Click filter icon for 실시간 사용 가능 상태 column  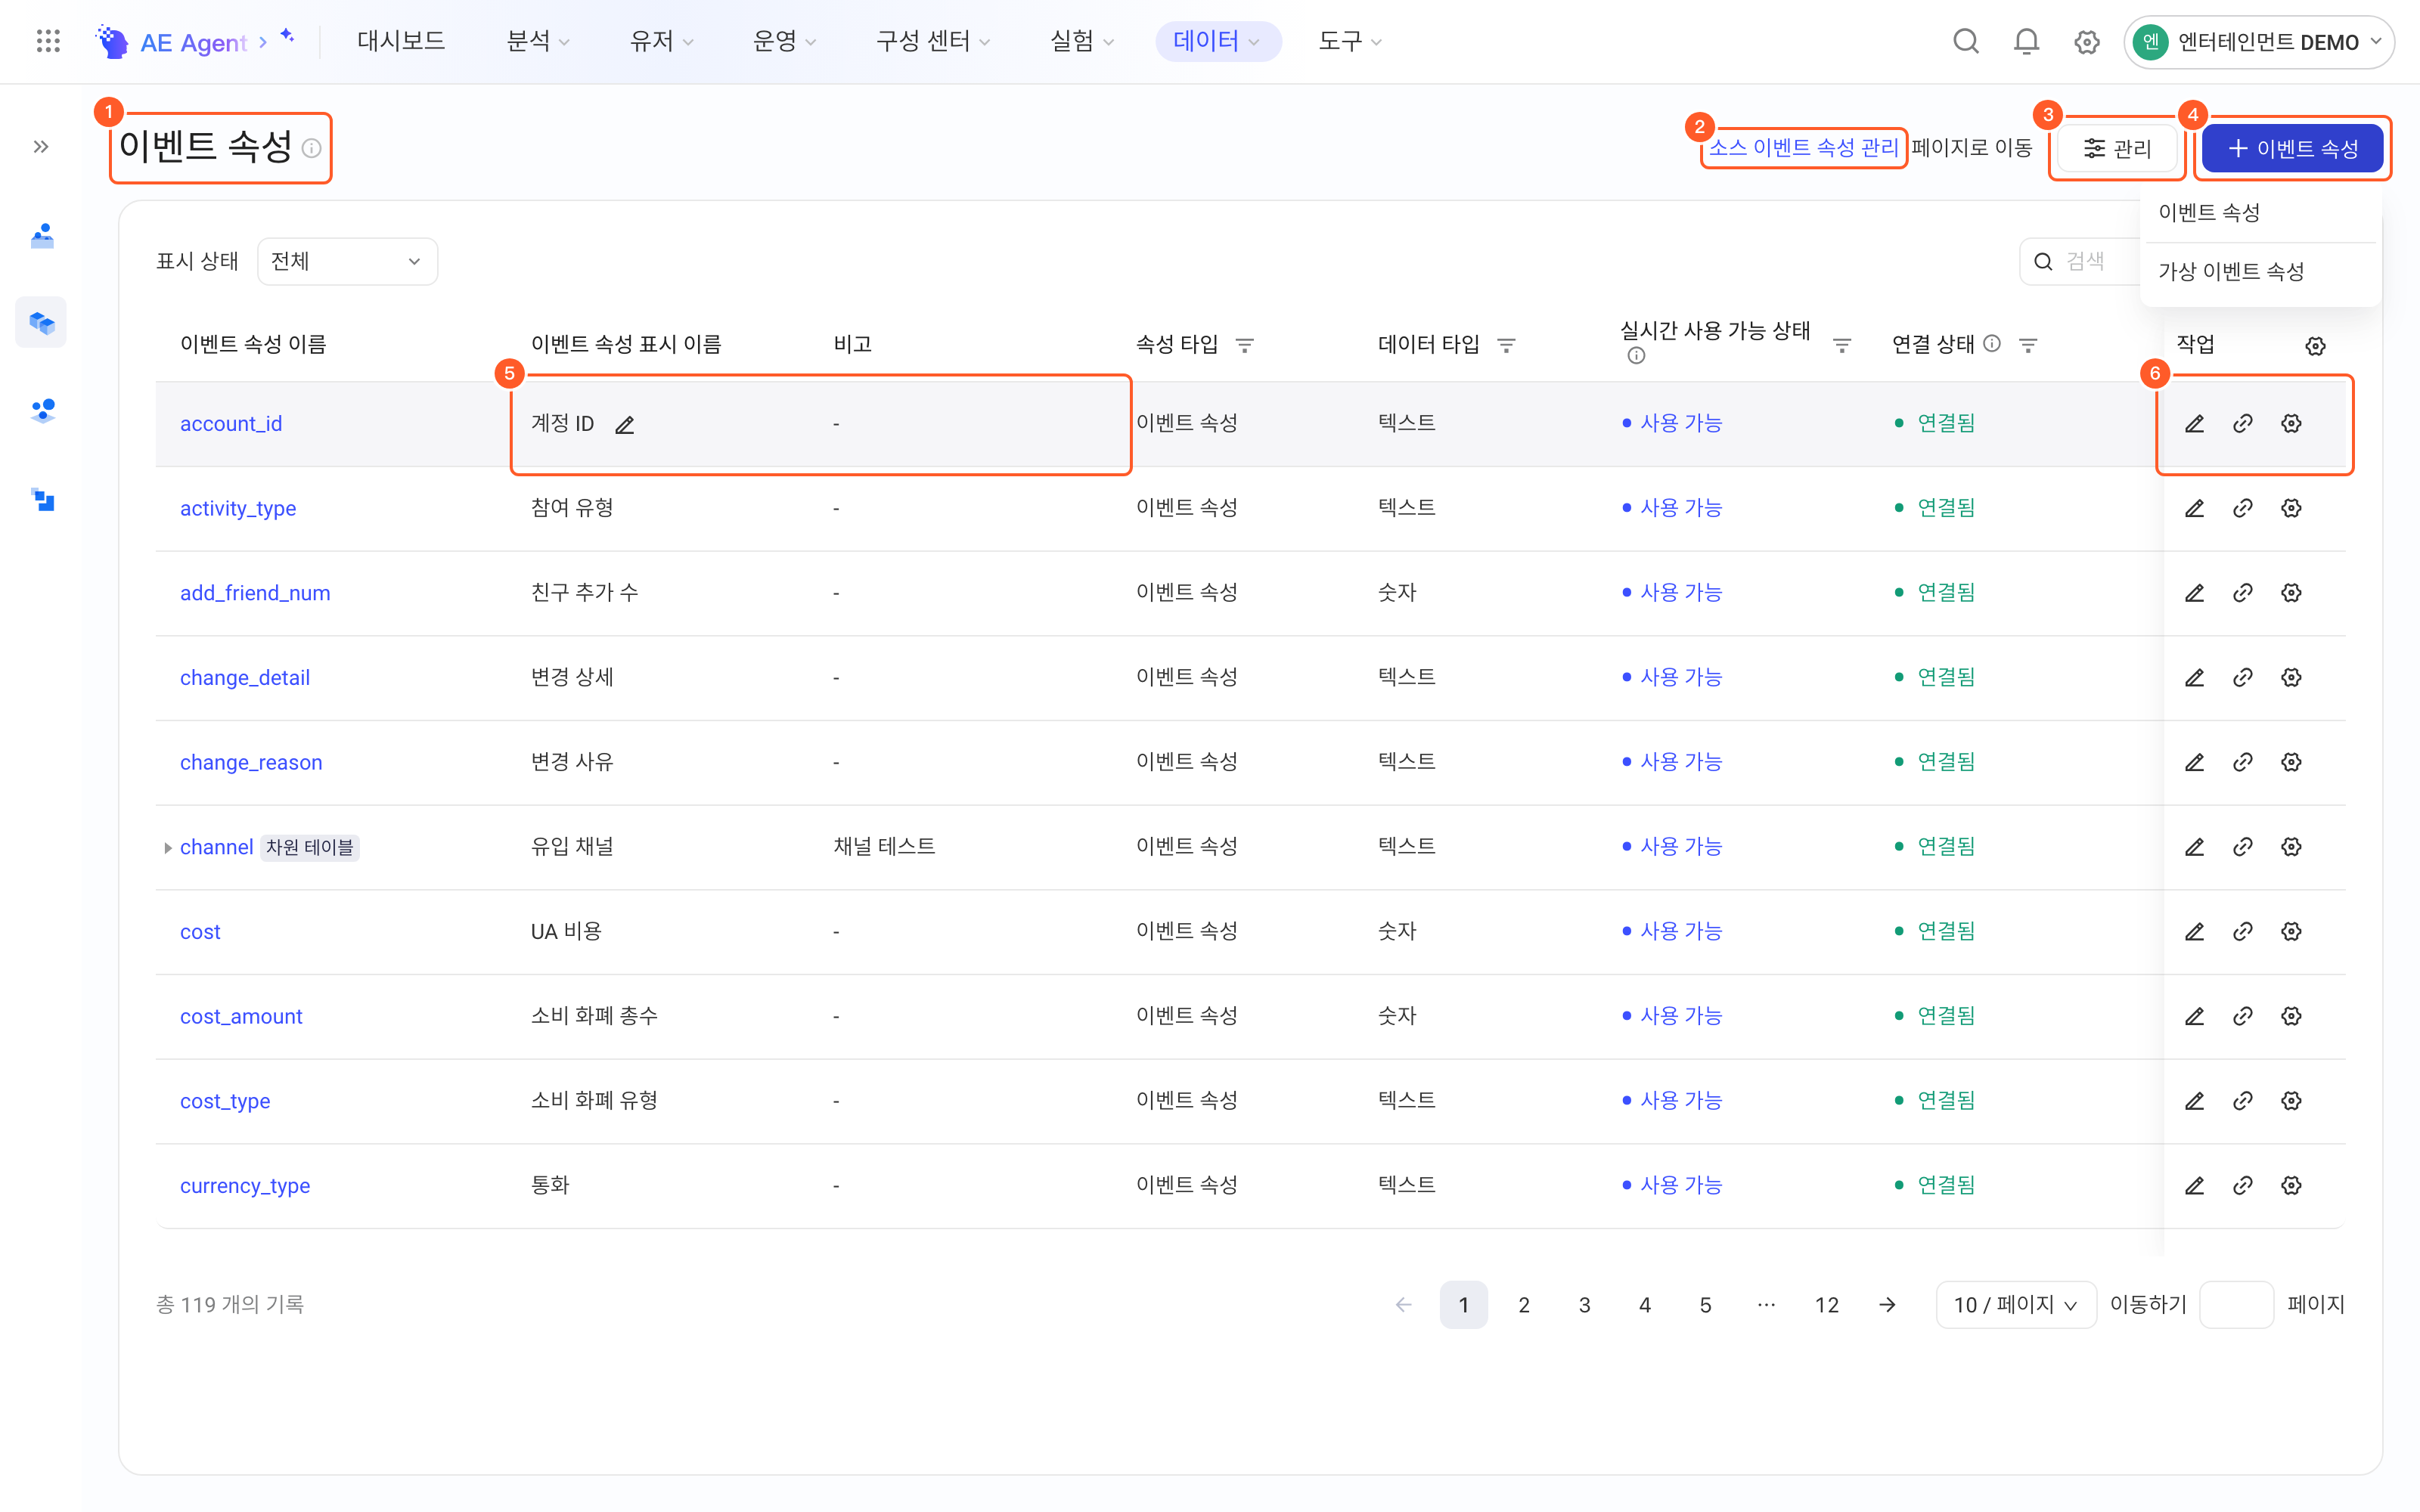1842,345
